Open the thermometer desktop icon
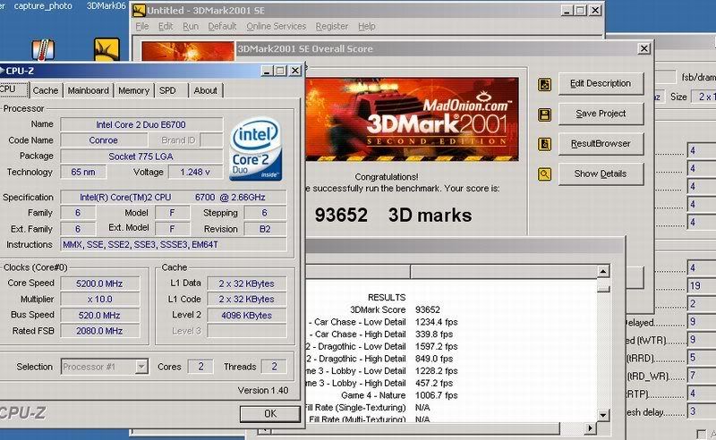 point(41,49)
